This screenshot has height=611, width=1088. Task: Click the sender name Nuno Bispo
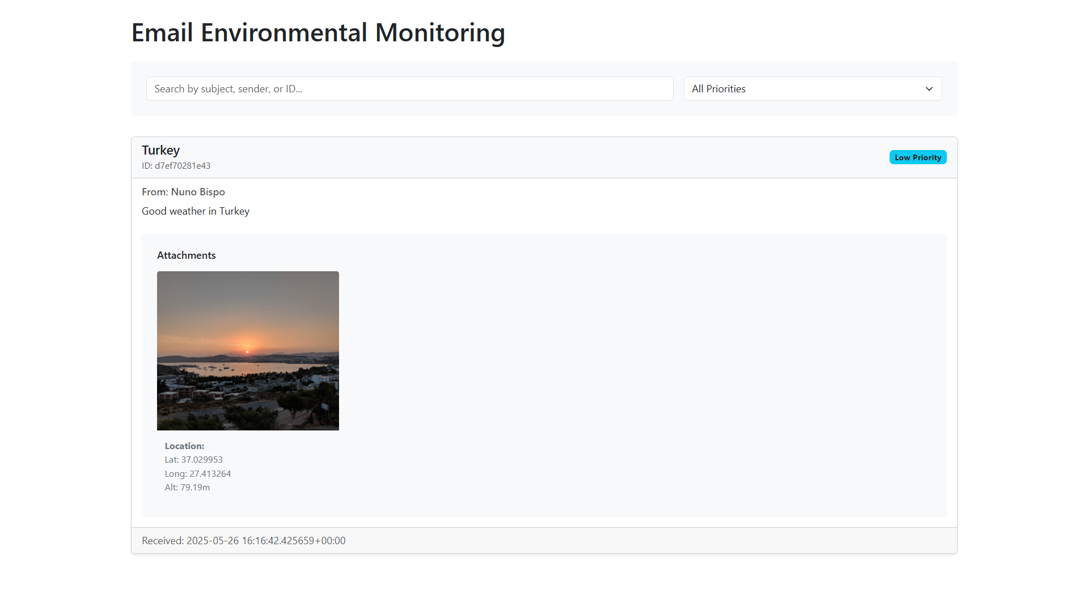pyautogui.click(x=198, y=191)
